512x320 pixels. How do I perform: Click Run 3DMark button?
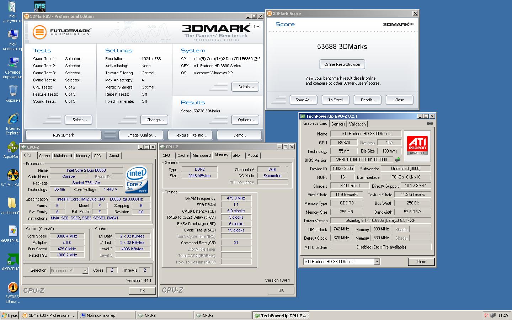[64, 135]
